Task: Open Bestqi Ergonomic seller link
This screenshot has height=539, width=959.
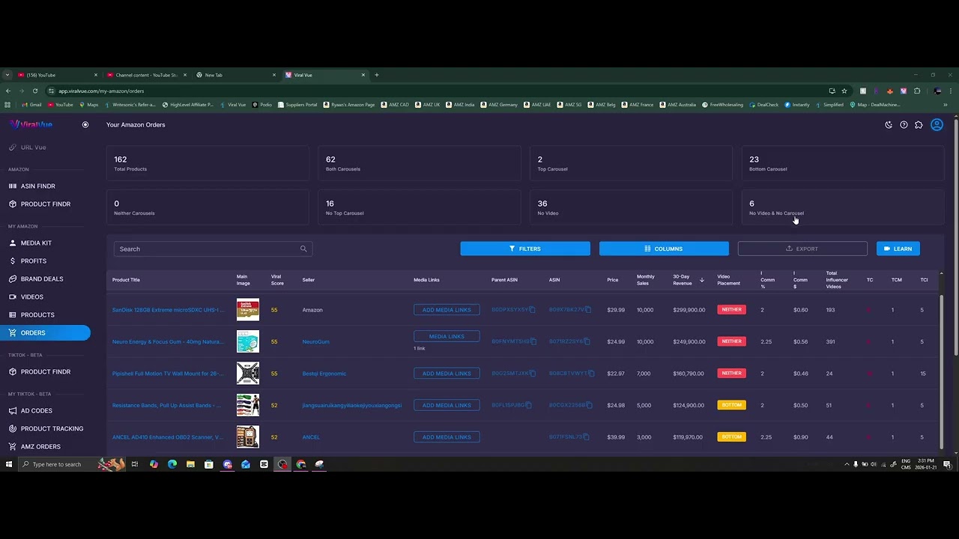Action: point(324,374)
